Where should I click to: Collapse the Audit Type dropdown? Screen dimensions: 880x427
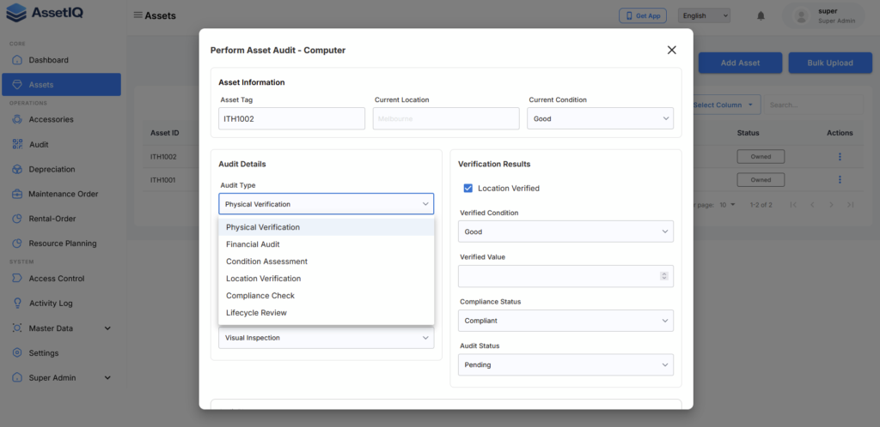tap(326, 204)
